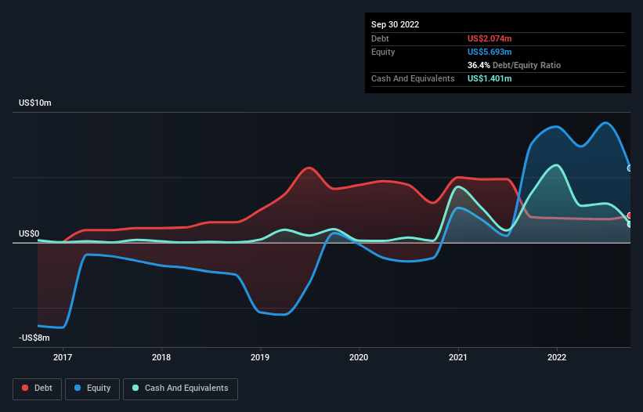The image size is (643, 412).
Task: Click the 2020 x-axis label
Action: (x=359, y=357)
